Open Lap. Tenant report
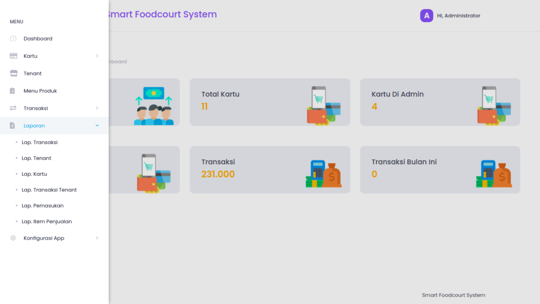540x304 pixels. click(x=36, y=158)
